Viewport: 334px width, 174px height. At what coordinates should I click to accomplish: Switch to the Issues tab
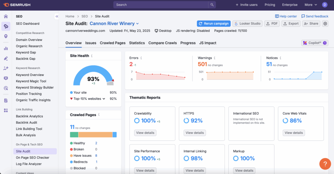click(91, 43)
